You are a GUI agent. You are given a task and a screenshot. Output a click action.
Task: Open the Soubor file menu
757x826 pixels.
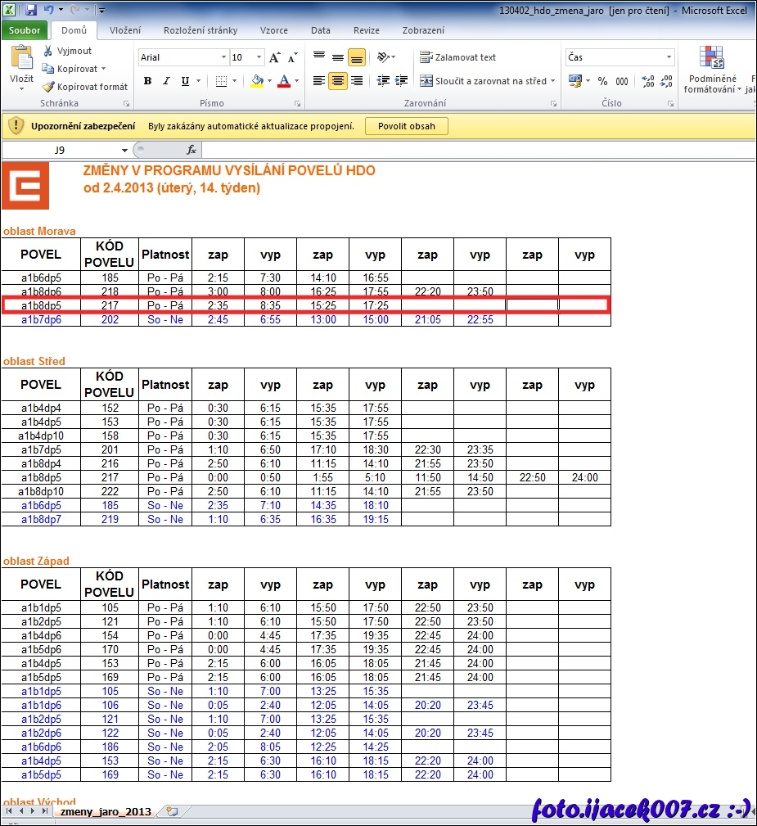tap(25, 30)
